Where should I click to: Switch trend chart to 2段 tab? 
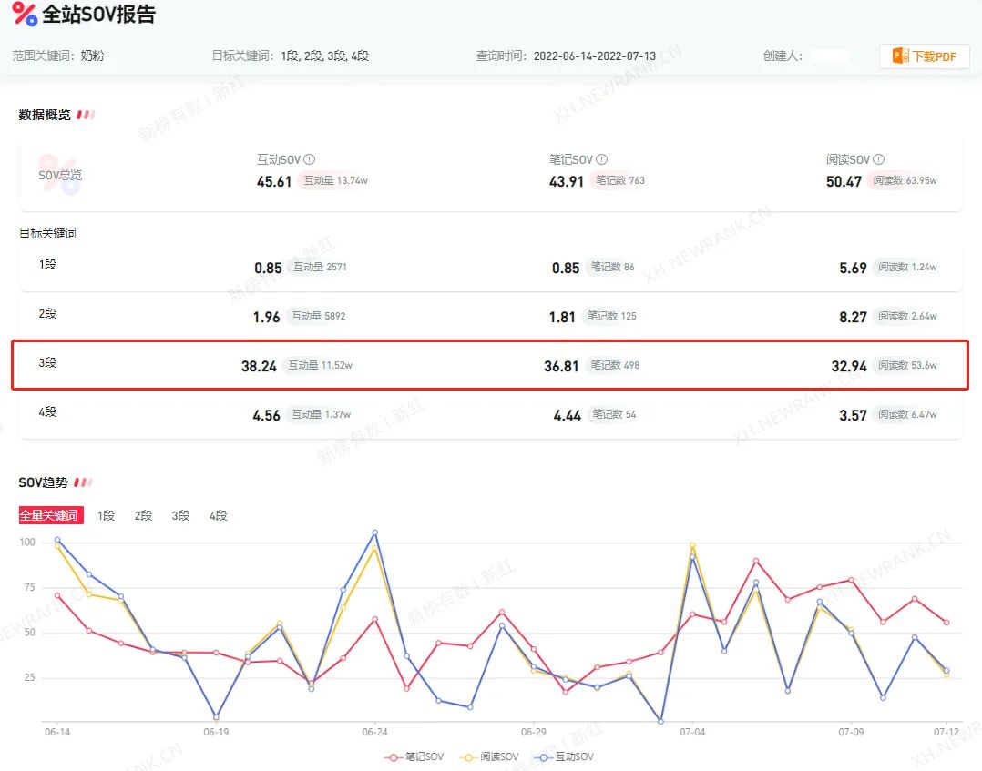143,515
